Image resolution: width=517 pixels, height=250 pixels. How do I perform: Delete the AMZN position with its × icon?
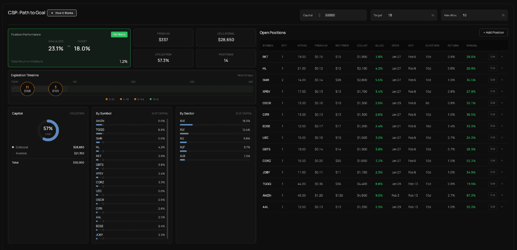(x=501, y=195)
